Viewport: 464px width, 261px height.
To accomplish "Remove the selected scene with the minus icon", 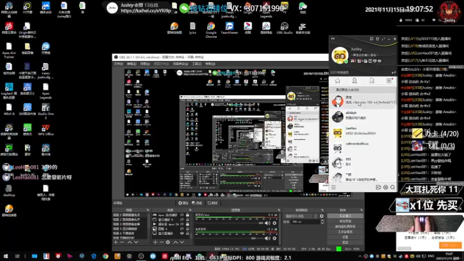I will pos(122,242).
